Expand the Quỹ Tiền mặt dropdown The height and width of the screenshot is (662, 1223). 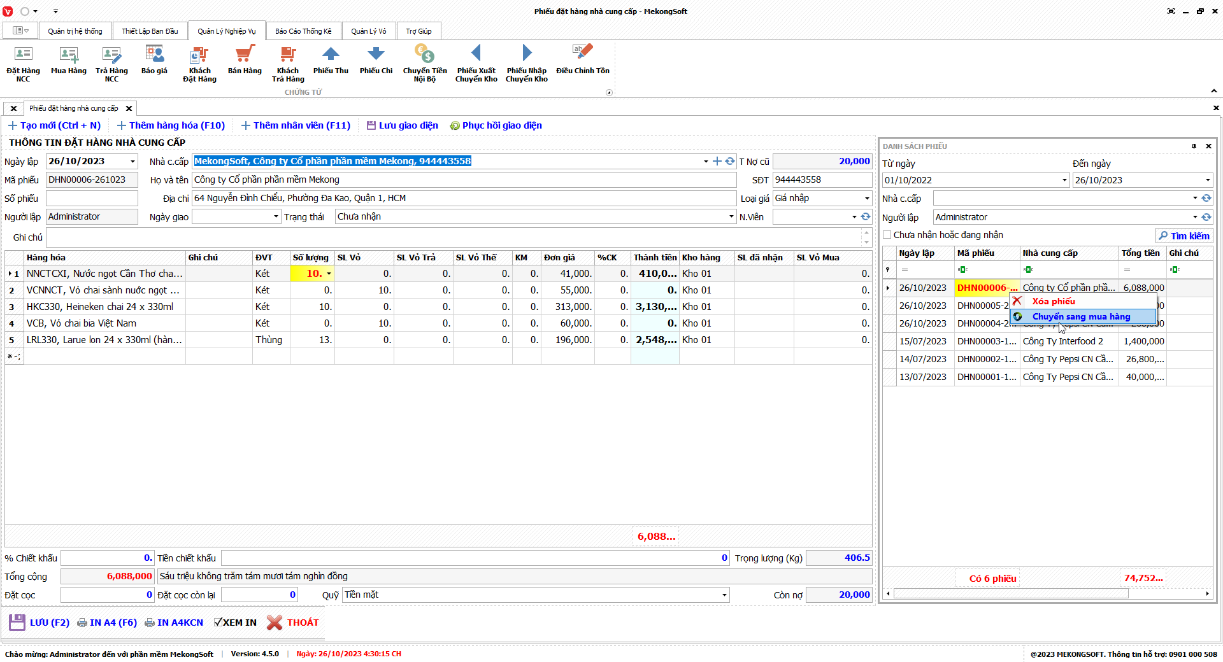pos(724,595)
